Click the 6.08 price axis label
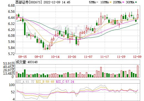Image resolution: width=144 pixels, height=101 pixels. click(11, 36)
